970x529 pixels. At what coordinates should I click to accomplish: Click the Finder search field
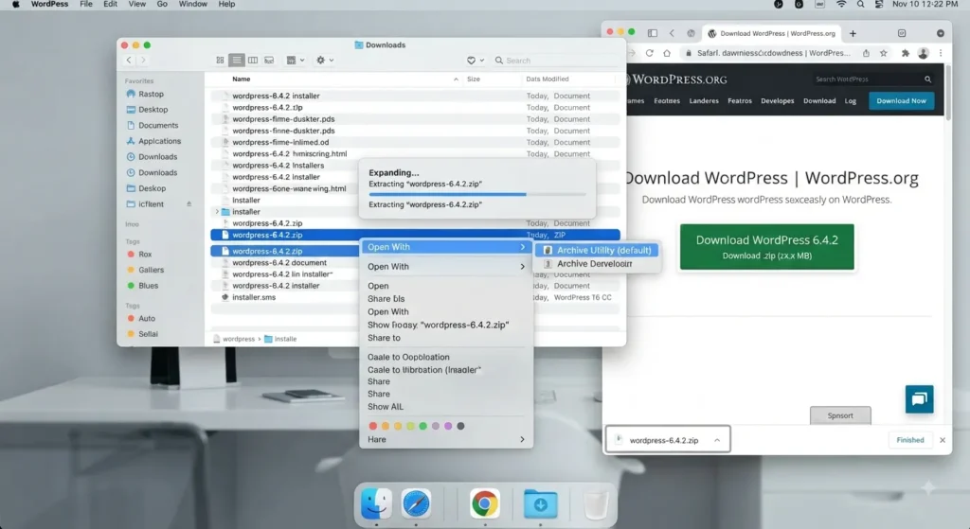(x=556, y=61)
